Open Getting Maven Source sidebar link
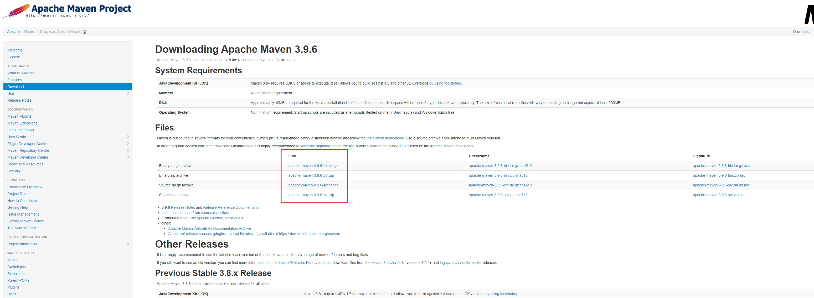814x298 pixels. point(25,221)
